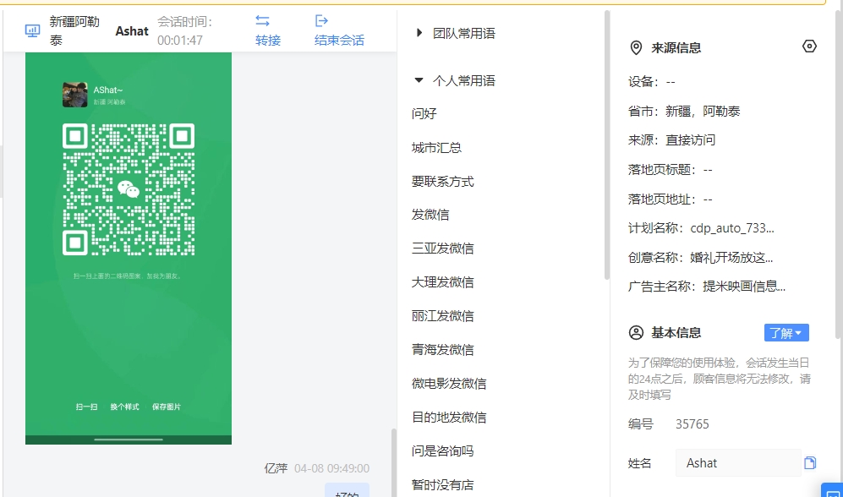The height and width of the screenshot is (497, 843).
Task: Click the timestamp 04-08 09:49:00
Action: (331, 468)
